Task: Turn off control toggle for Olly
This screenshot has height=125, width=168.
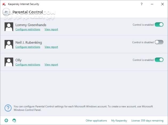Action: [159, 60]
